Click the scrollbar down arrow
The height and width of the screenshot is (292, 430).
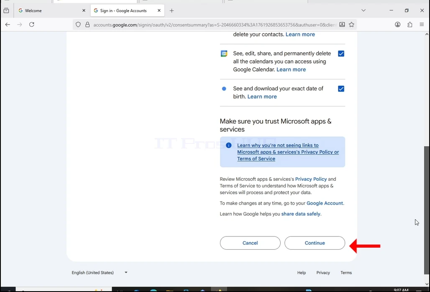[427, 284]
